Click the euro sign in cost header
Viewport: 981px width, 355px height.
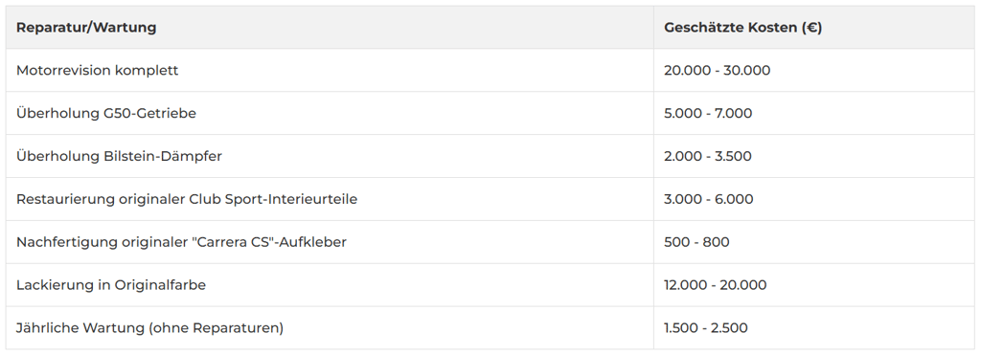pyautogui.click(x=811, y=28)
